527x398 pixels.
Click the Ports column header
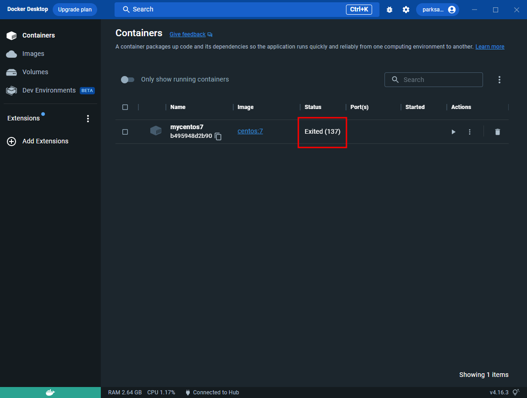359,107
